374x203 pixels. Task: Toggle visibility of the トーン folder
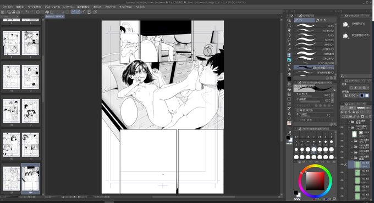coord(342,152)
